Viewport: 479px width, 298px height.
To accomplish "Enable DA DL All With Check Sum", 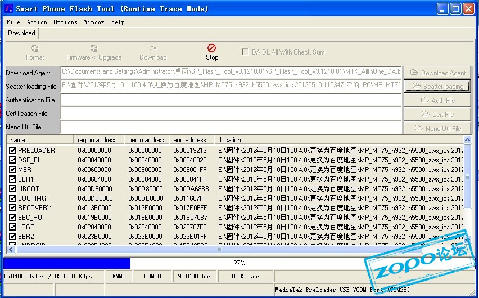I will click(x=245, y=52).
